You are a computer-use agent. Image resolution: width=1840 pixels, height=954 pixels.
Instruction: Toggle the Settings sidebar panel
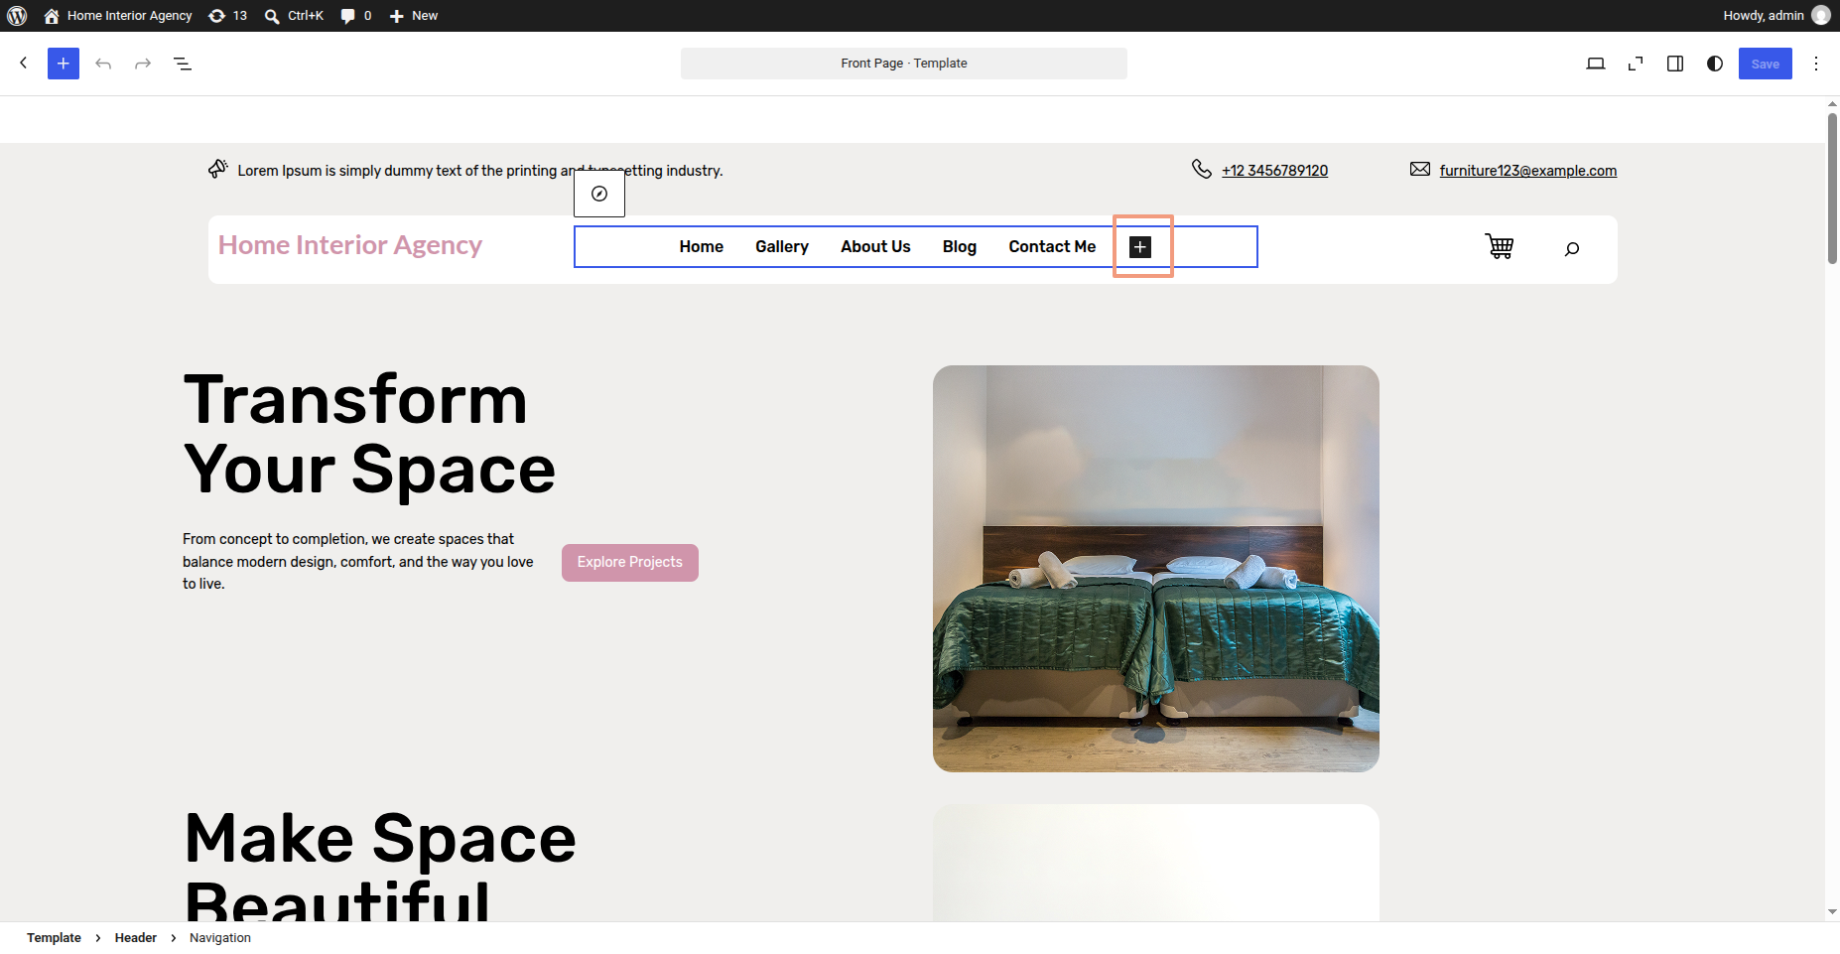click(x=1675, y=64)
